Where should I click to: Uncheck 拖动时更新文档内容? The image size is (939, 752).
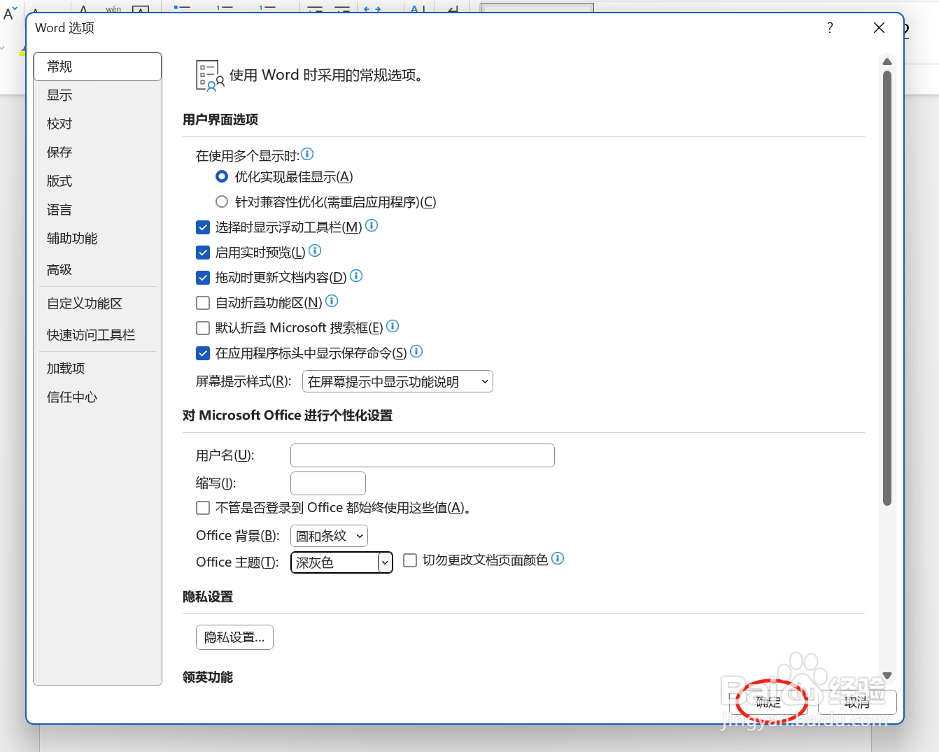point(203,278)
